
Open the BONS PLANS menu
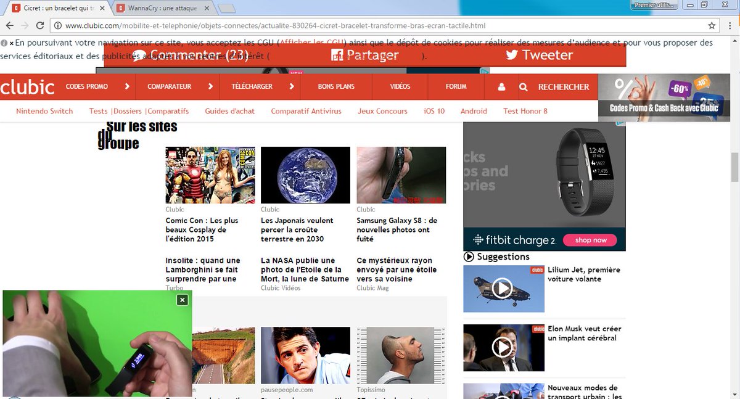336,87
